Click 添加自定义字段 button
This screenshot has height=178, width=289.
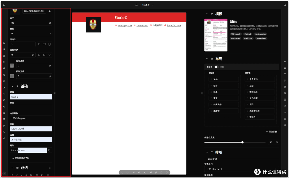(20, 158)
